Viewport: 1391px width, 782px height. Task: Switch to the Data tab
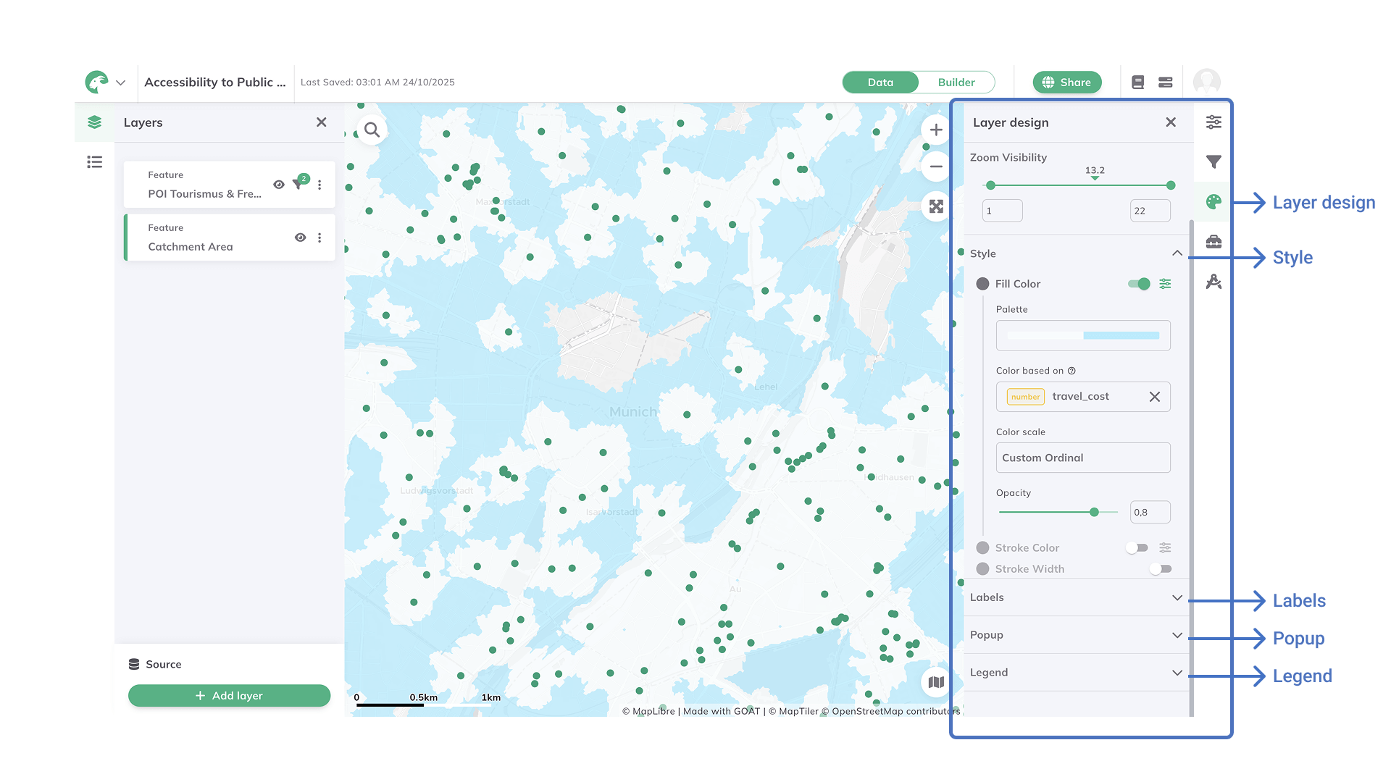tap(880, 83)
